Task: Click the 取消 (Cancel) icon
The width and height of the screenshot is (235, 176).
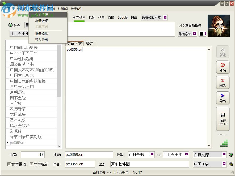Action: tap(223, 67)
